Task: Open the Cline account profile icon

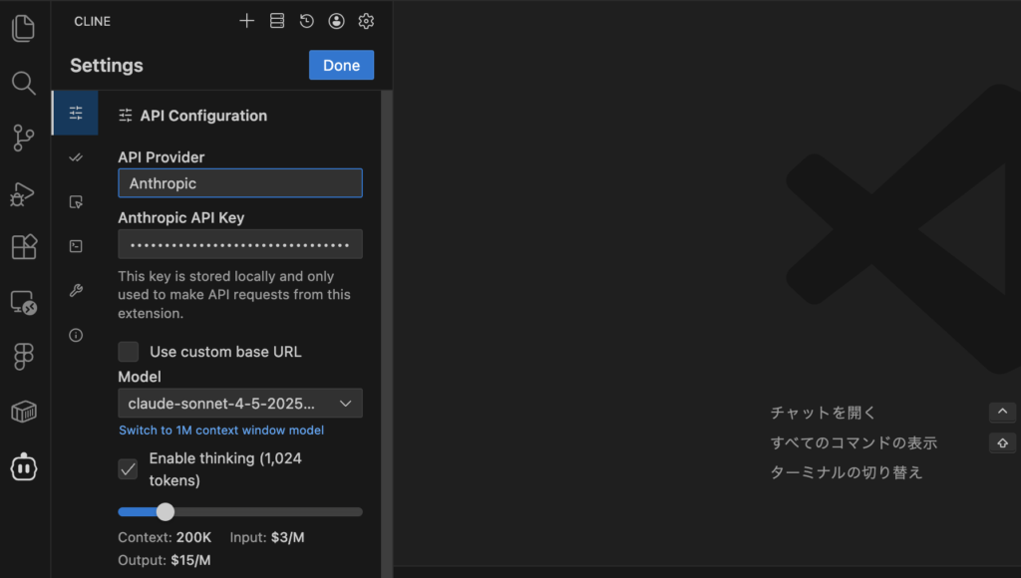Action: [337, 21]
